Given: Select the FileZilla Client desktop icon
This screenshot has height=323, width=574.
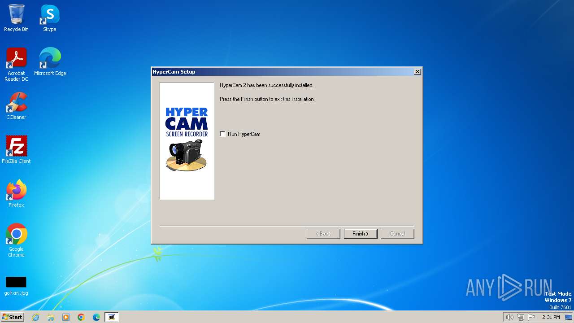Looking at the screenshot, I should (16, 150).
